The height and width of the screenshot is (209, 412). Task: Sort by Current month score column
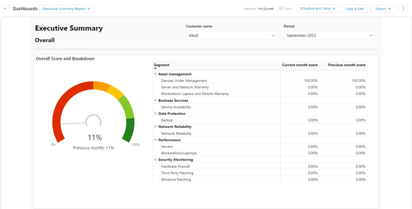coord(300,65)
